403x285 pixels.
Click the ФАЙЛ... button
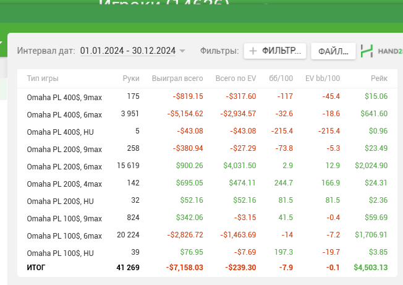(x=333, y=51)
